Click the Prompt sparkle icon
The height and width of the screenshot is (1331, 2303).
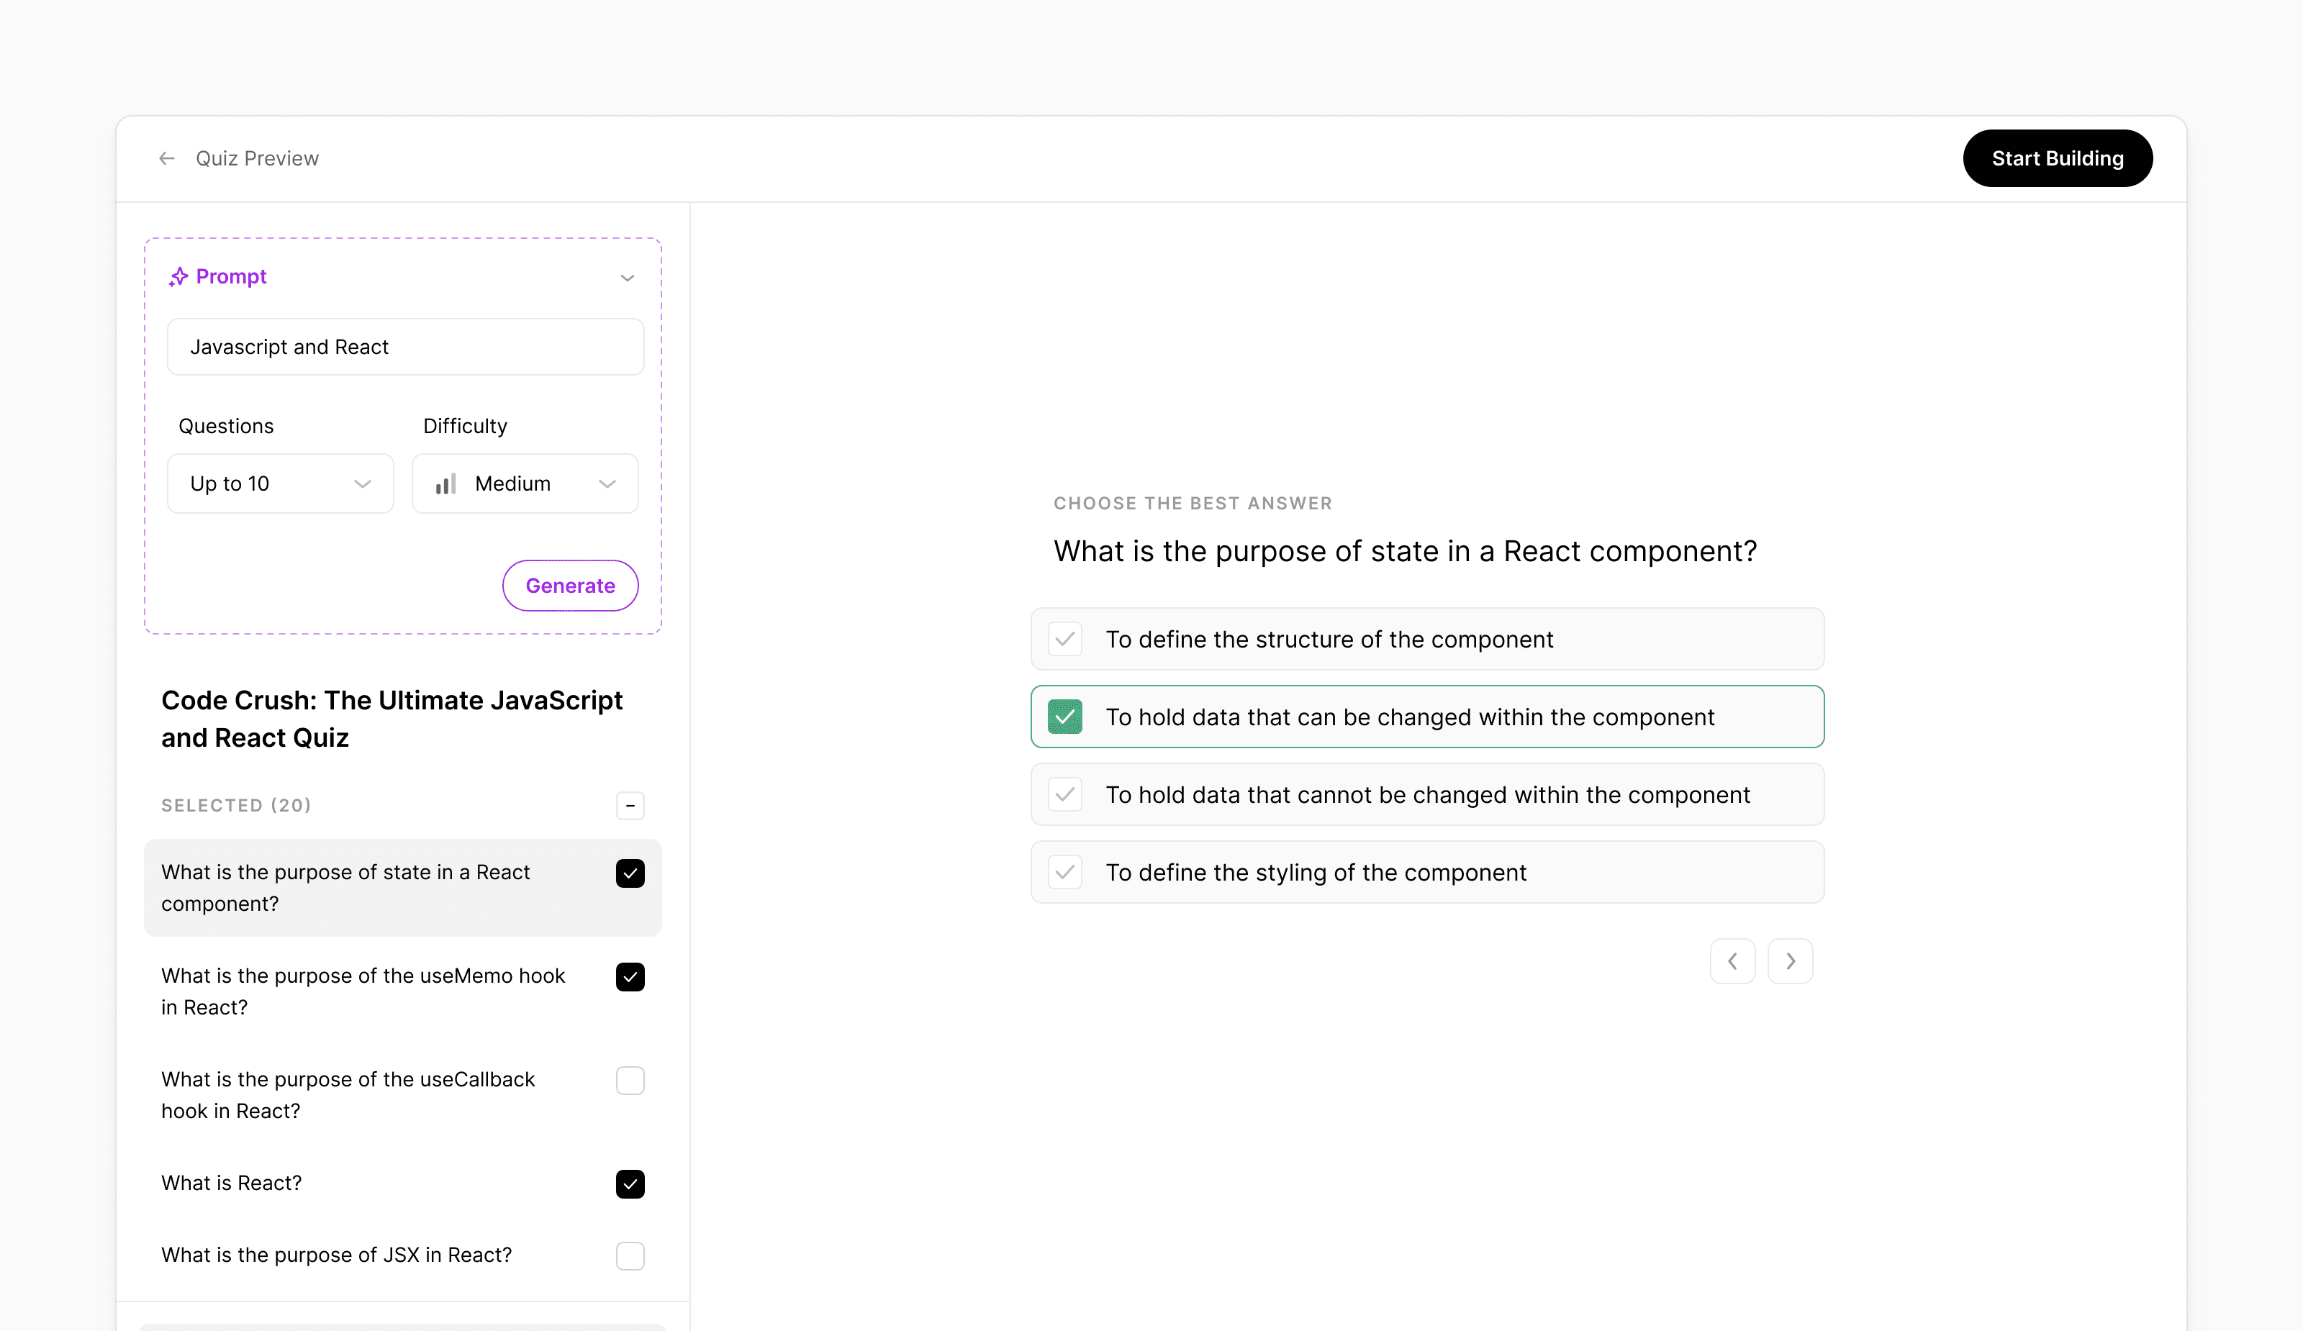point(178,276)
